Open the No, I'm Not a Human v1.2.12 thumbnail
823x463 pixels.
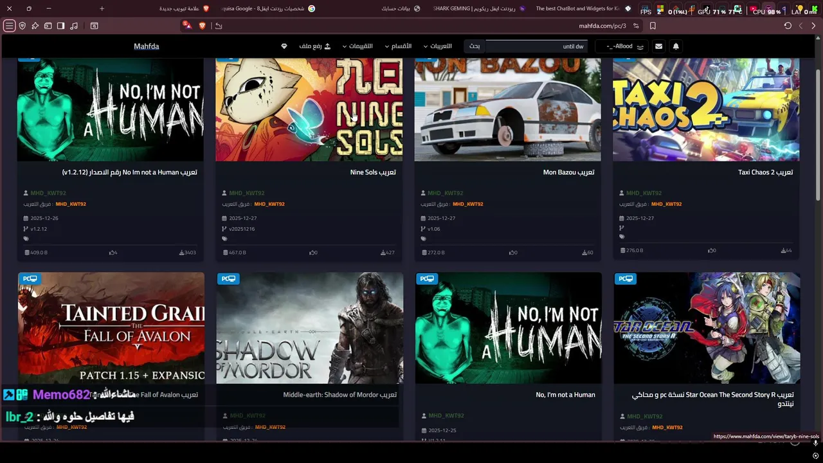click(x=111, y=109)
